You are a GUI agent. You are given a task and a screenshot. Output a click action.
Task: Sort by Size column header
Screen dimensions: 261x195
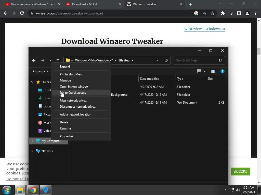216,79
